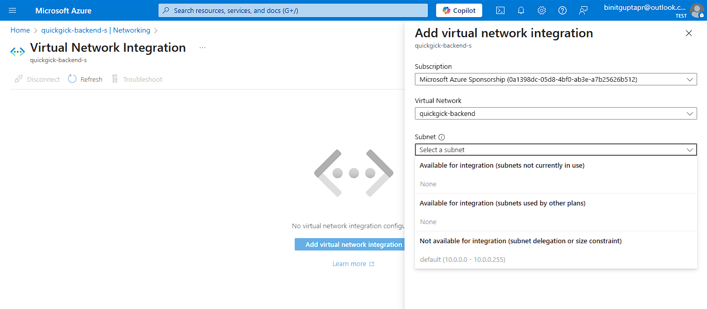Collapse the Select a subnet dropdown
Viewport: 707px width, 309px height.
(x=556, y=150)
